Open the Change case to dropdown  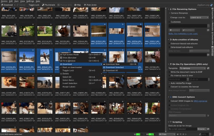tap(199, 17)
